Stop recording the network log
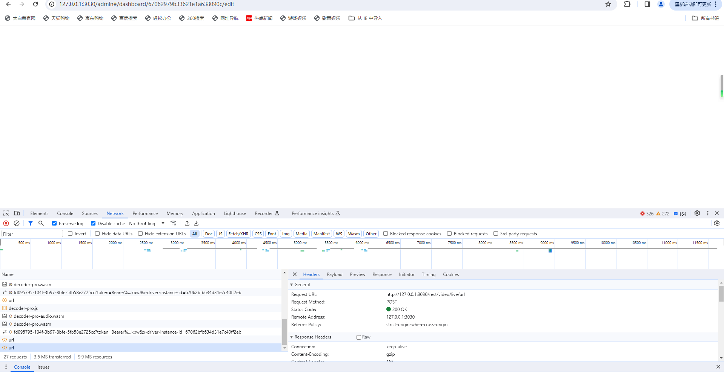724x372 pixels. pos(6,223)
